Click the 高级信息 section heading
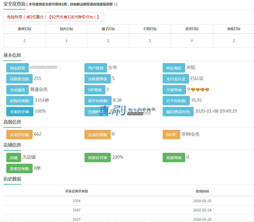Image resolution: width=254 pixels, height=222 pixels. coord(12,122)
